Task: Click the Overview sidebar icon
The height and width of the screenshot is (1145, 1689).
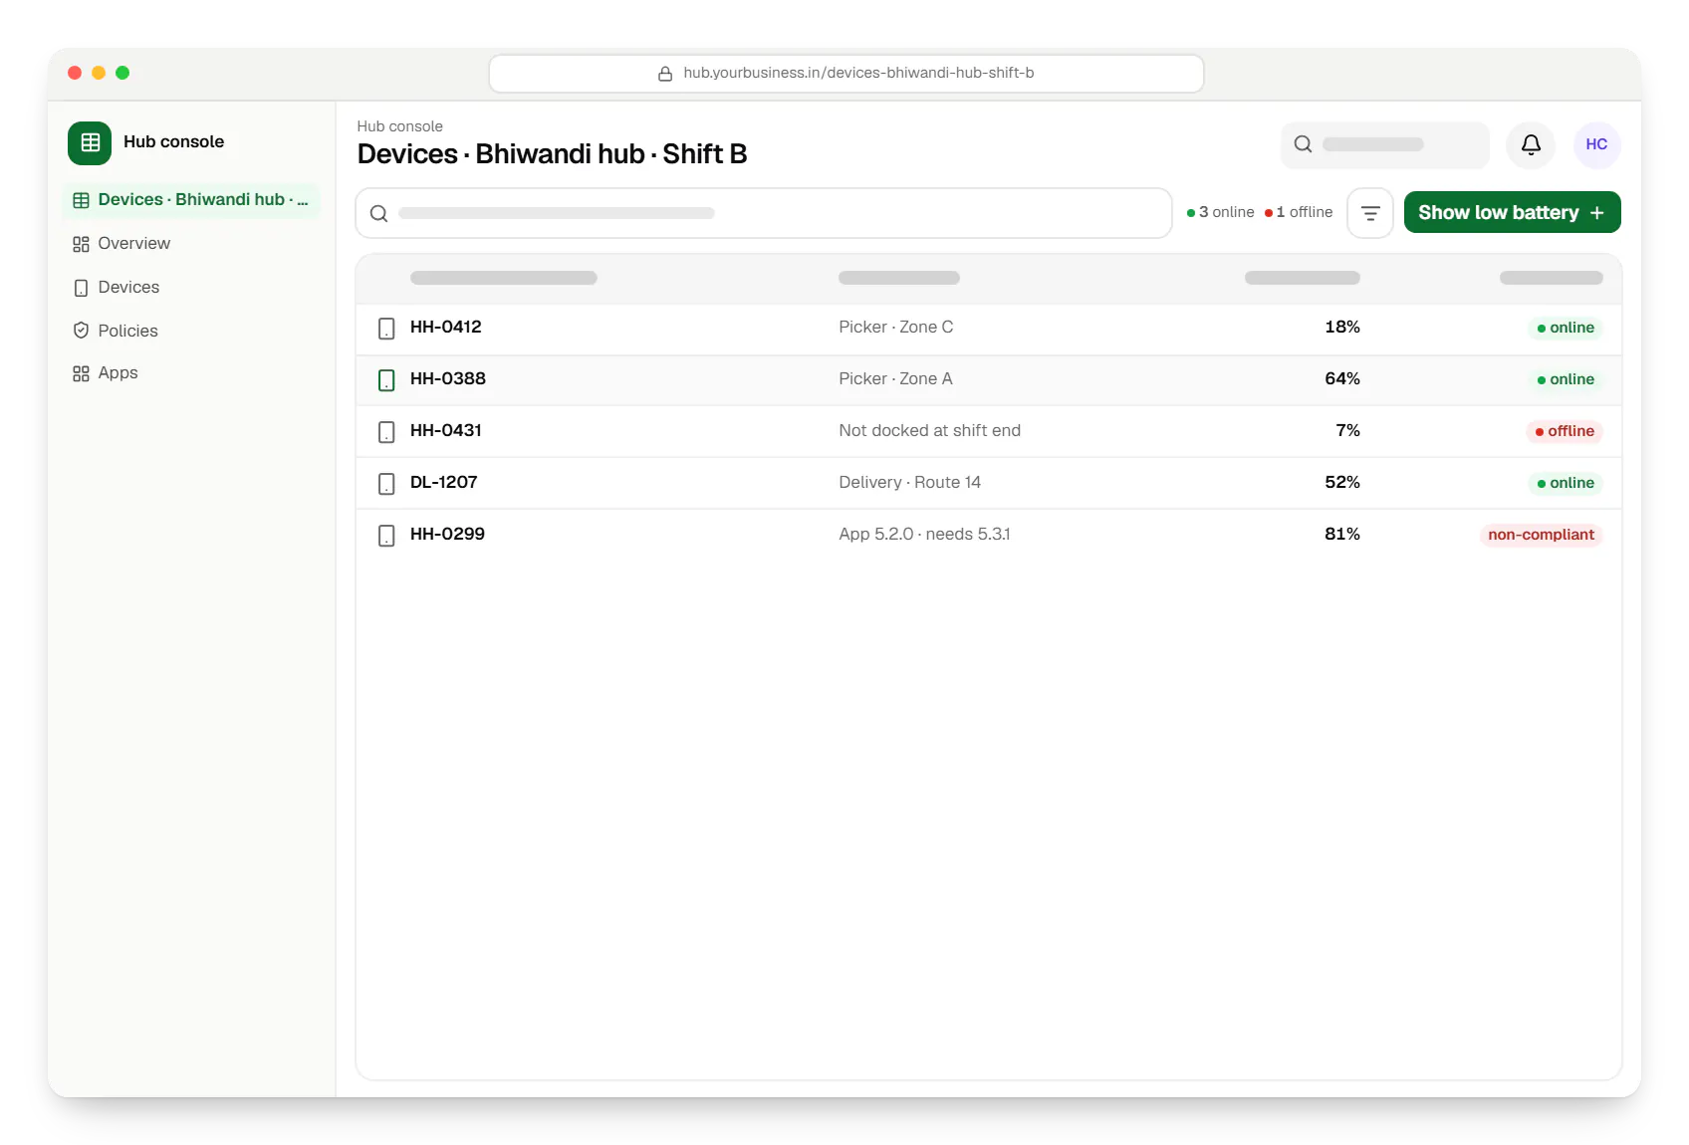Action: (81, 244)
